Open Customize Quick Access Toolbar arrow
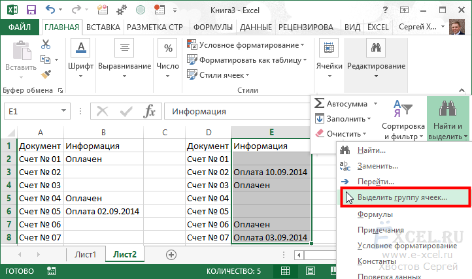This screenshot has height=279, width=472. 175,10
